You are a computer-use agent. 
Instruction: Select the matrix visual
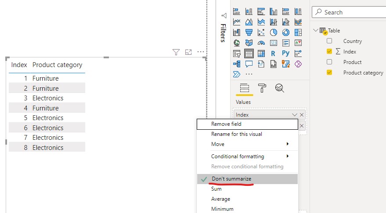[261, 53]
